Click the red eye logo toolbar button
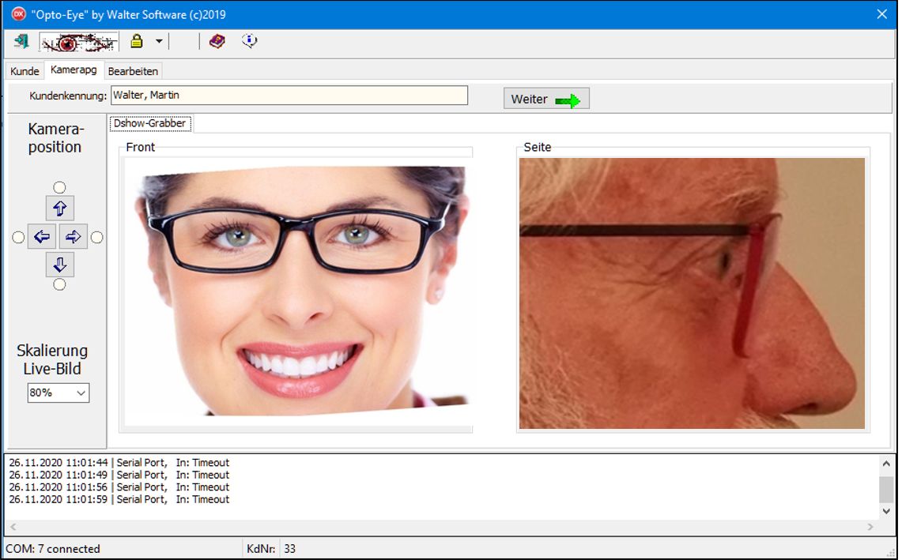 coord(78,43)
